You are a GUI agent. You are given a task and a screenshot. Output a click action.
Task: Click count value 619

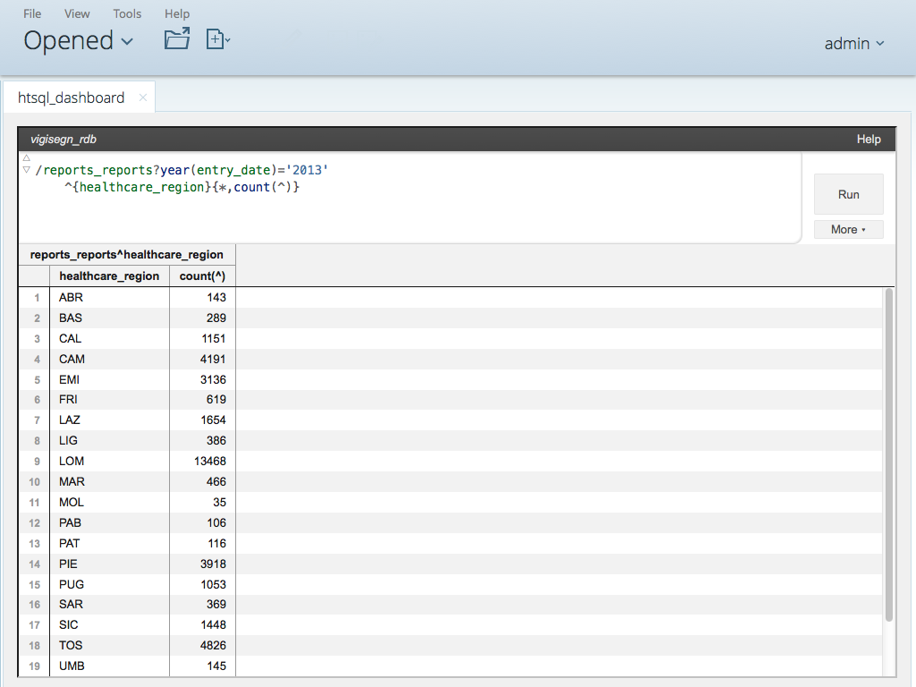click(216, 400)
